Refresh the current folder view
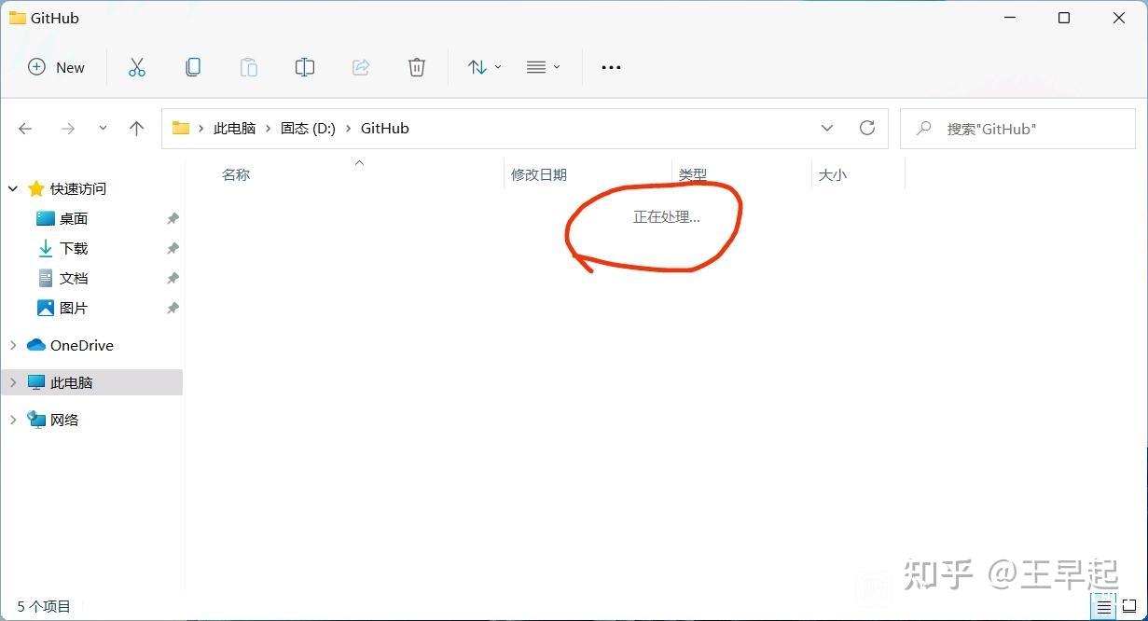The width and height of the screenshot is (1148, 621). click(866, 128)
